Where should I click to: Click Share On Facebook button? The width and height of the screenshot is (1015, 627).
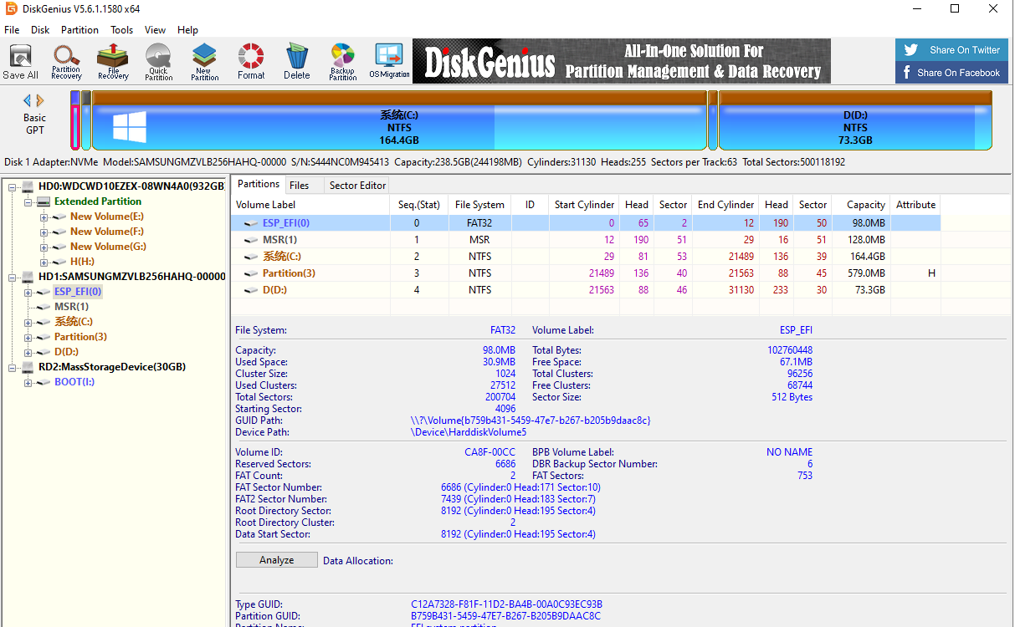951,73
